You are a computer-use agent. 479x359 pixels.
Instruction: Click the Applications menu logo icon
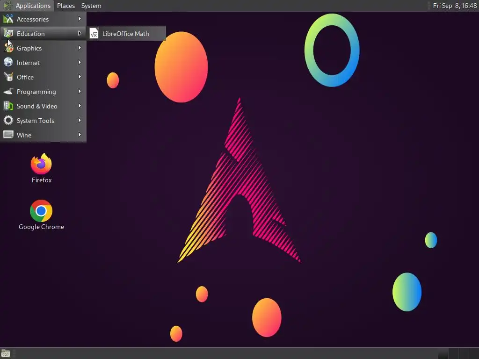click(x=7, y=6)
